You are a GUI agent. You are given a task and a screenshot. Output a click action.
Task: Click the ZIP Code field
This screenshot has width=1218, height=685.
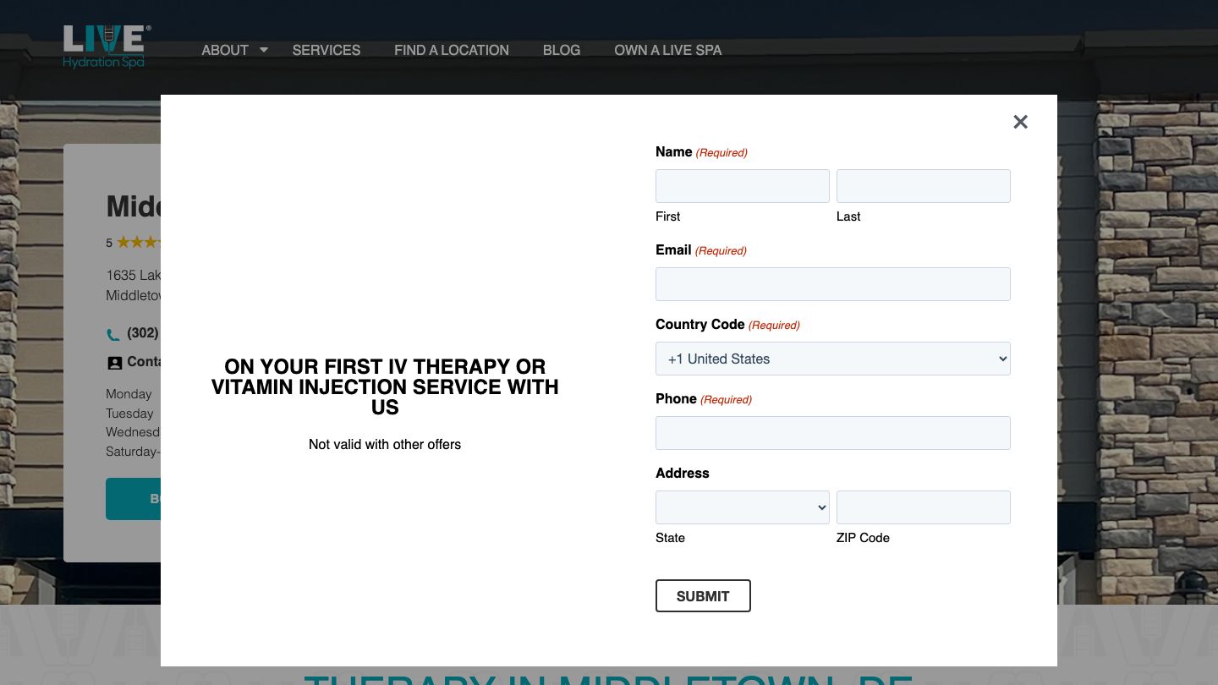923,507
